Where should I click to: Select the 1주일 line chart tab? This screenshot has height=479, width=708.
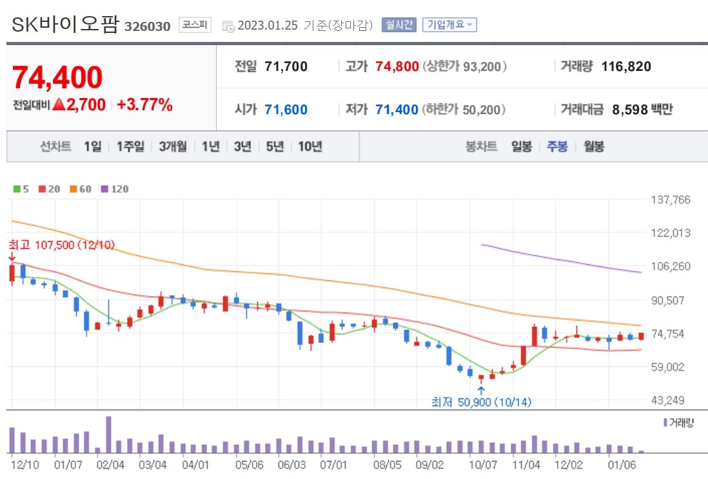point(130,146)
